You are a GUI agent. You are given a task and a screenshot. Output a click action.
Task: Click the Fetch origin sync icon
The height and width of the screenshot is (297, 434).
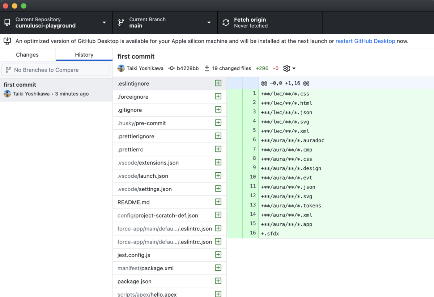coord(226,22)
